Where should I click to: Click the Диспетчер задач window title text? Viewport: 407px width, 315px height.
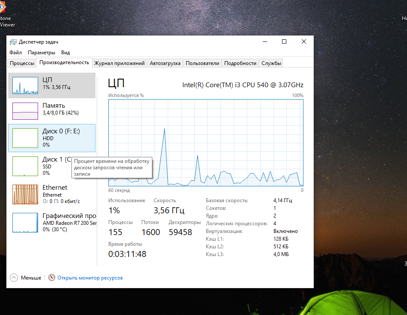(39, 42)
